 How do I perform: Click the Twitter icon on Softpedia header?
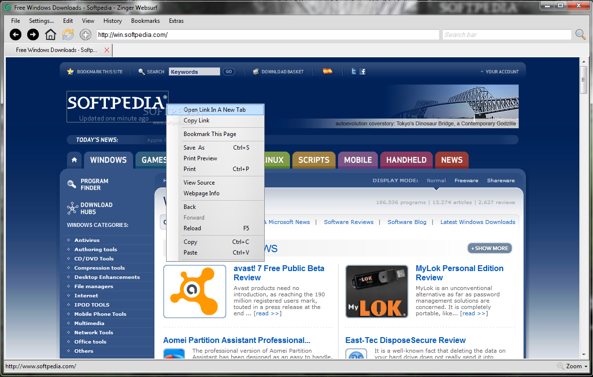coord(354,71)
